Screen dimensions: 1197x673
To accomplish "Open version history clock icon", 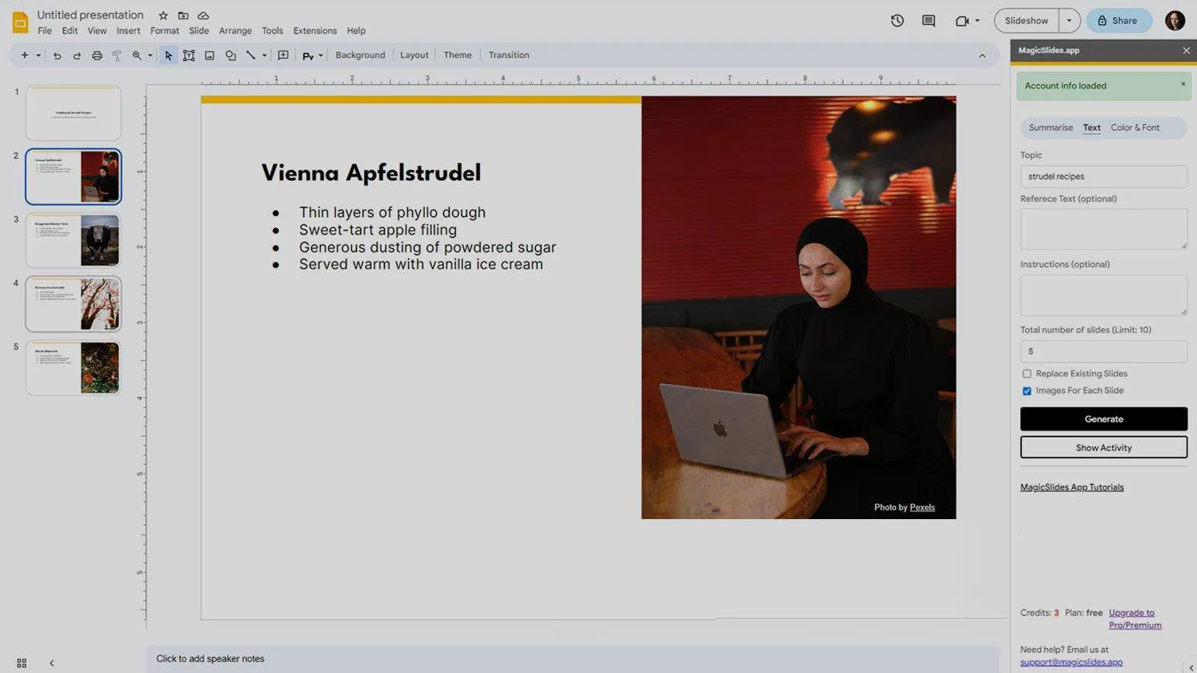I will [x=897, y=21].
